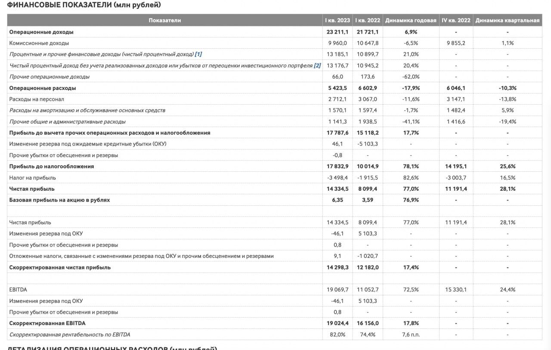551x350 pixels.
Task: Click the value 1 482,4
Action: [456, 110]
